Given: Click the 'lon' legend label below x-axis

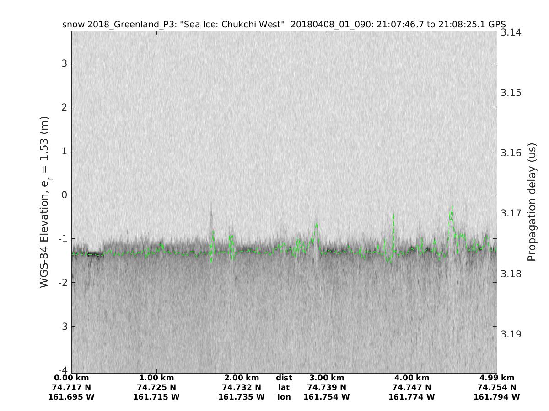Looking at the screenshot, I should (284, 397).
